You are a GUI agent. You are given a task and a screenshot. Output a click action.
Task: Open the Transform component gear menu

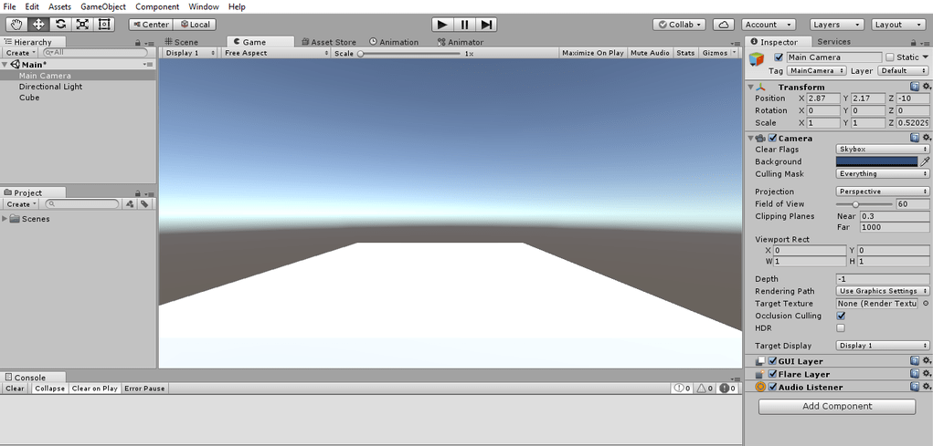[x=926, y=87]
